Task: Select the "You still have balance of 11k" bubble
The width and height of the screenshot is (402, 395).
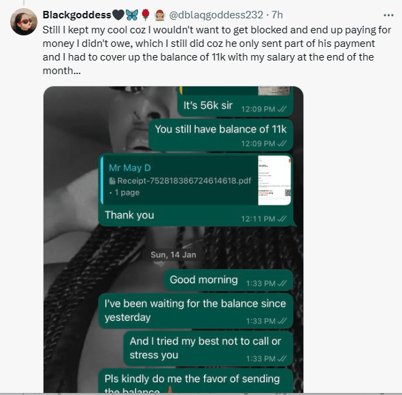Action: click(x=221, y=135)
